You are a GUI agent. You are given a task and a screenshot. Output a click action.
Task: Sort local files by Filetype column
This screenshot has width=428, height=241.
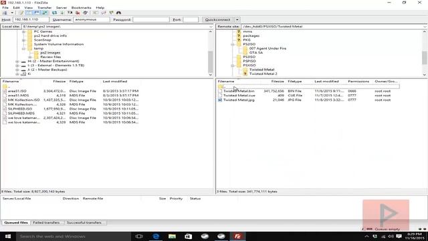[76, 82]
